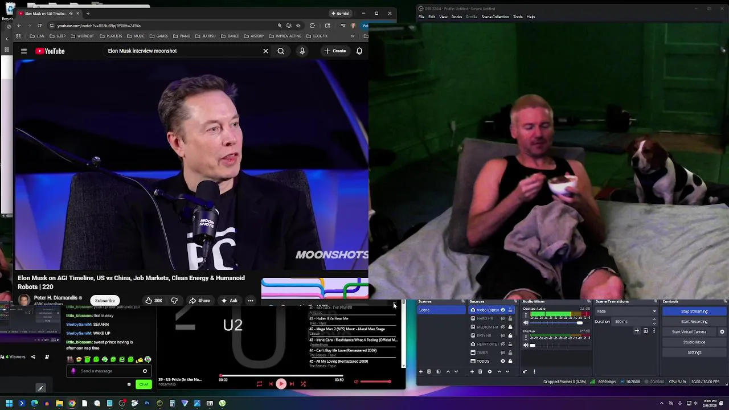Toggle shuffle in the music player
Screen dimensions: 729x410
point(303,384)
